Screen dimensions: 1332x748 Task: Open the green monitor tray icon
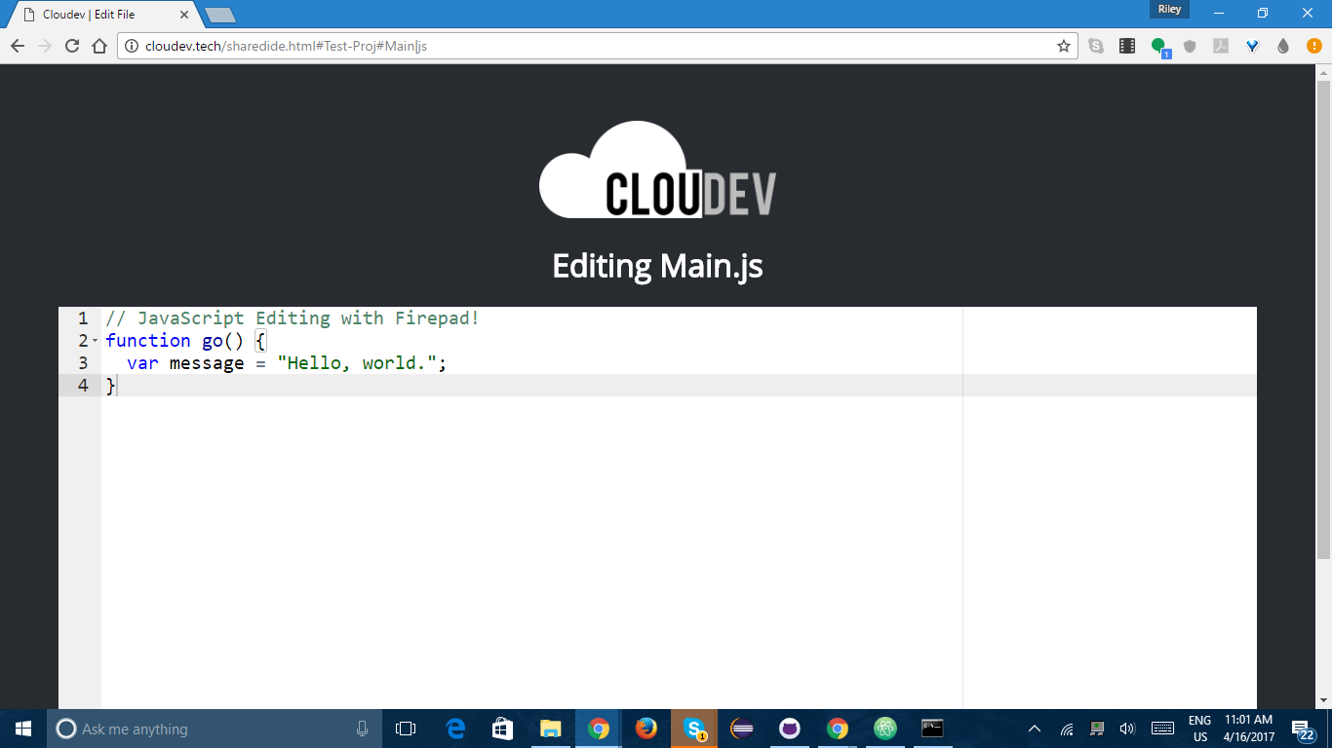[1097, 729]
